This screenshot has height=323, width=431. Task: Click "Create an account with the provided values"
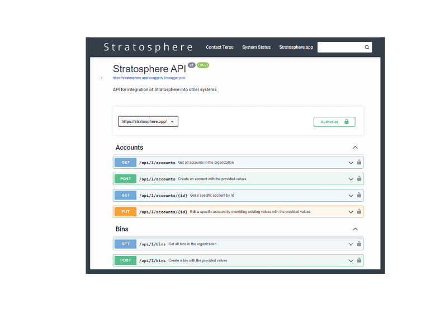click(212, 179)
